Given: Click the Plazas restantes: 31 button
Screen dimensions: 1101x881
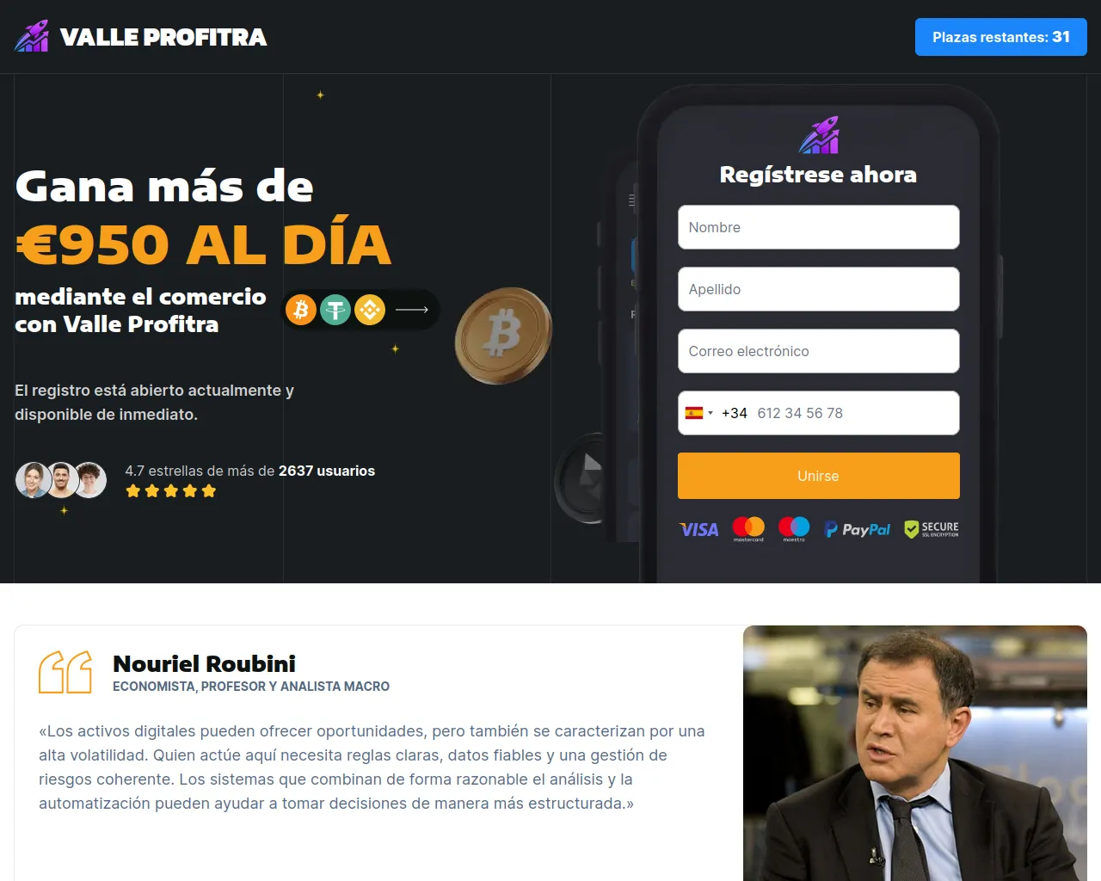Looking at the screenshot, I should coord(1001,37).
